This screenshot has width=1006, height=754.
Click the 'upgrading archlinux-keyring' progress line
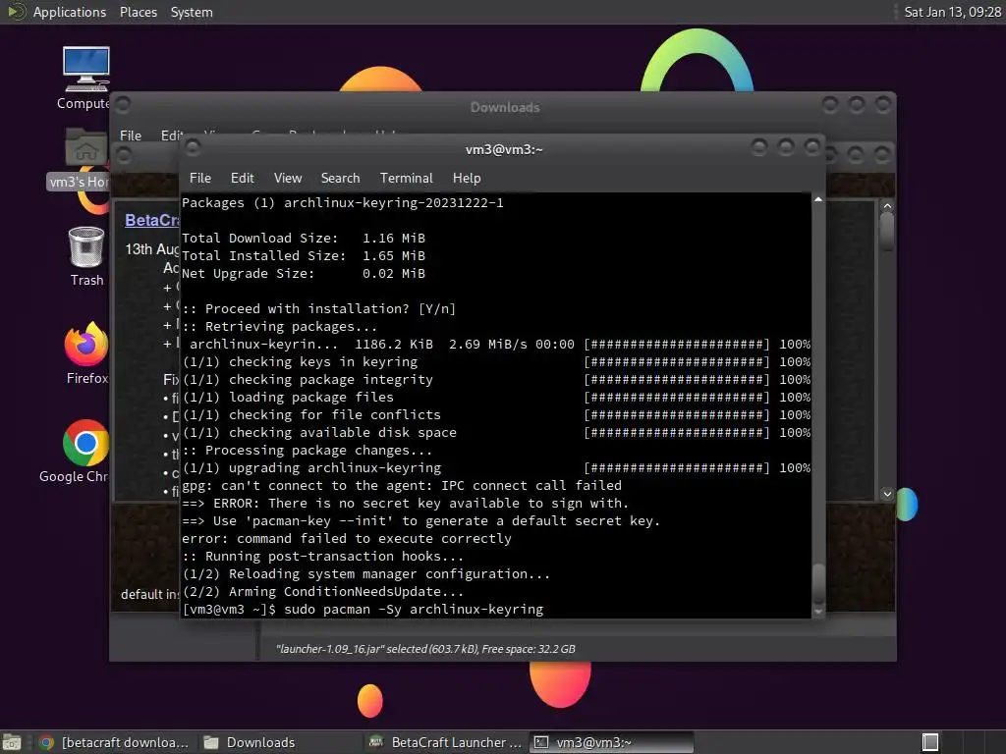point(496,467)
